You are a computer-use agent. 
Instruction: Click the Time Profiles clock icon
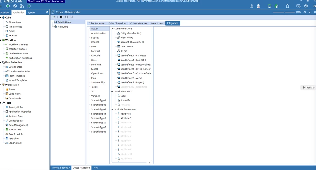click(x=7, y=27)
